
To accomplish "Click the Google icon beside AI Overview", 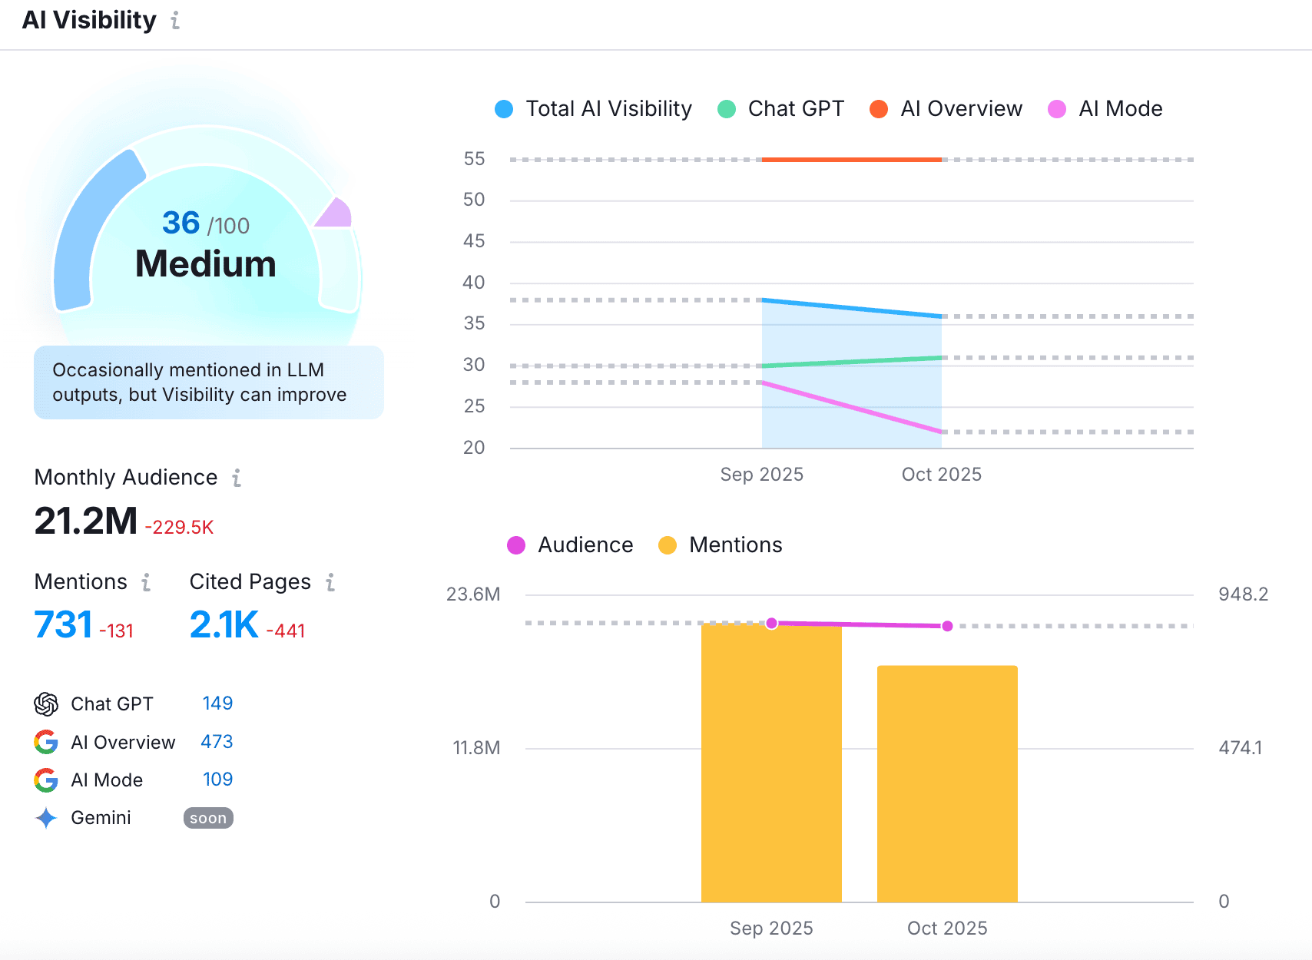I will point(46,742).
